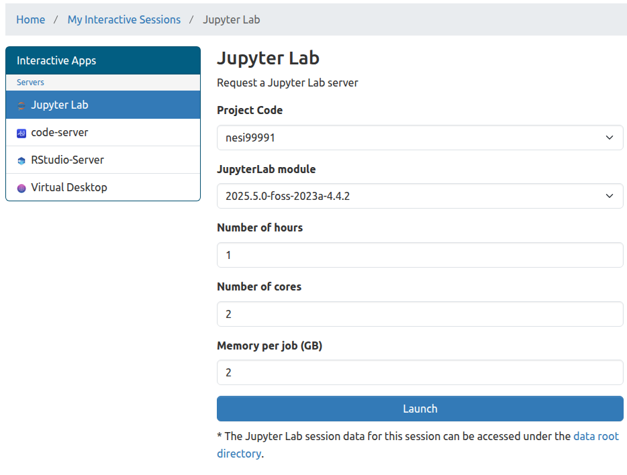Viewport: 627px width, 475px height.
Task: Click into the Number of cores input
Action: tap(420, 314)
